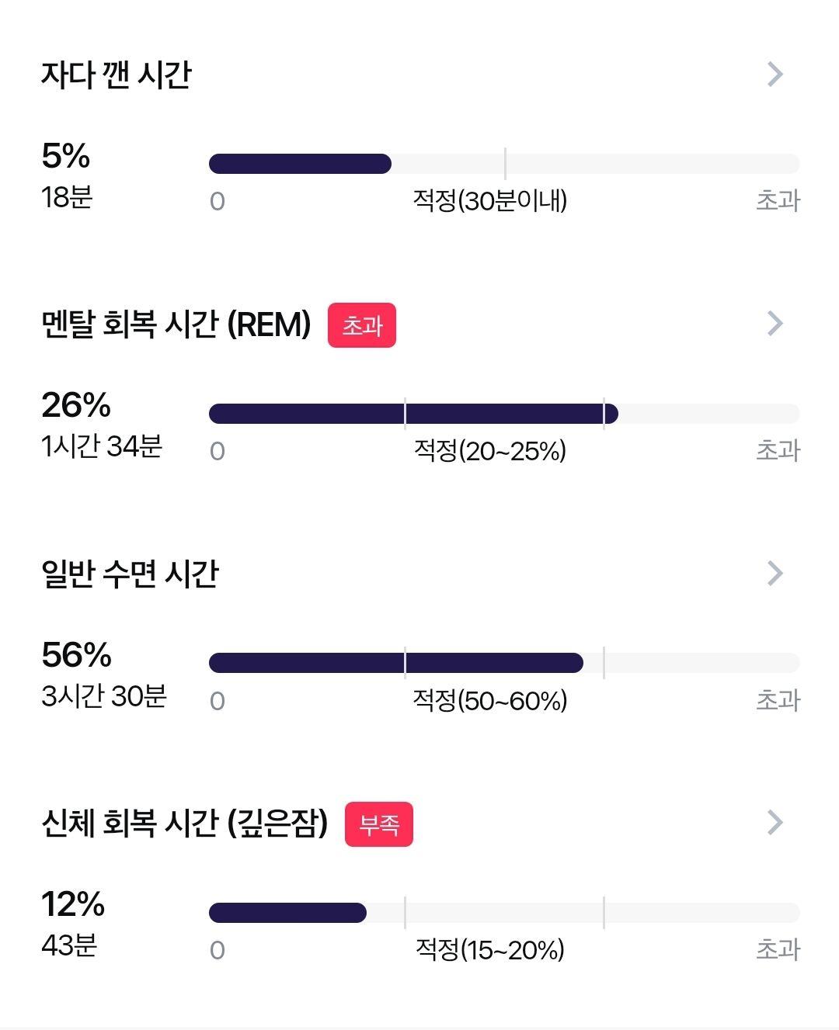Expand 신체 회복 시간 (깊은잠) chevron
The height and width of the screenshot is (1030, 839).
pyautogui.click(x=775, y=823)
